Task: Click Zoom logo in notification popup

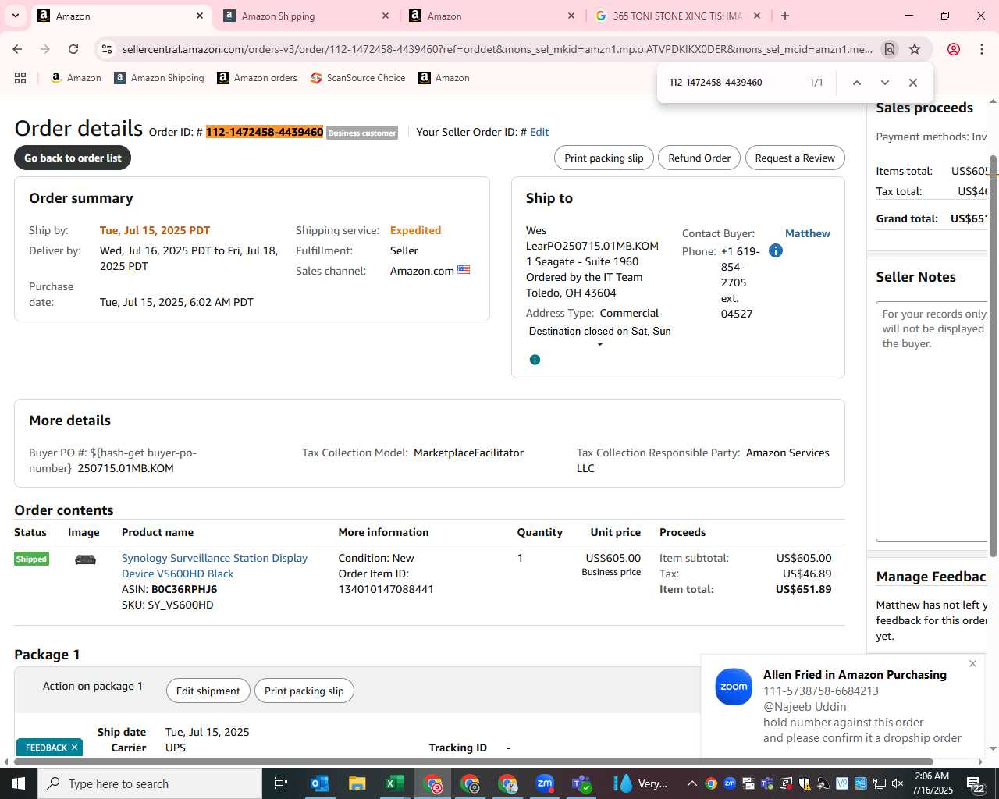Action: click(734, 687)
